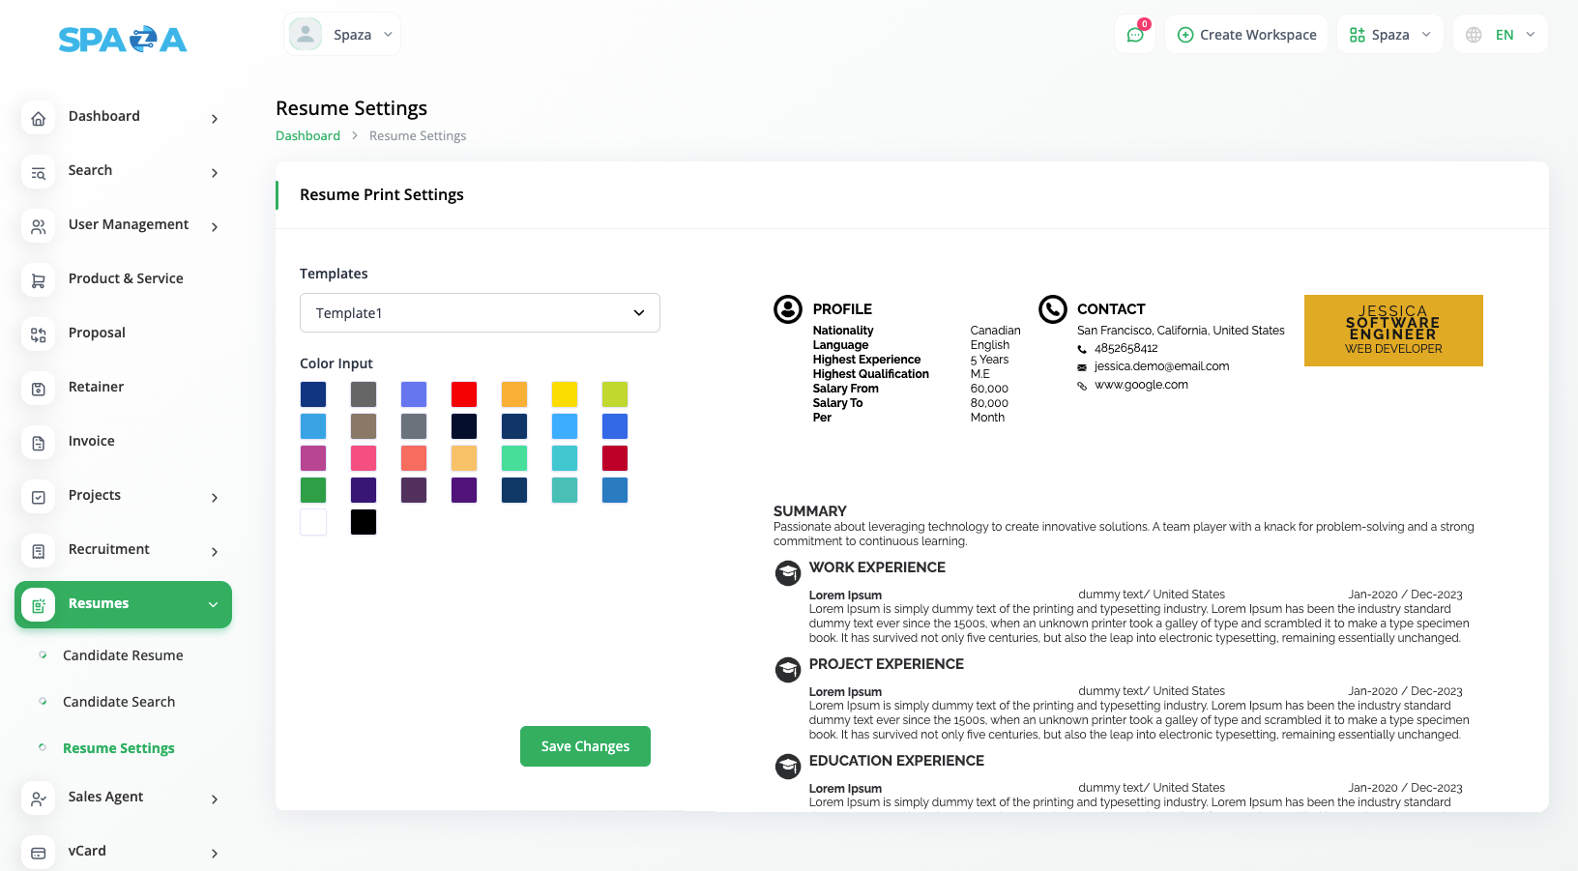Select the red color swatch
This screenshot has width=1578, height=871.
pos(464,394)
